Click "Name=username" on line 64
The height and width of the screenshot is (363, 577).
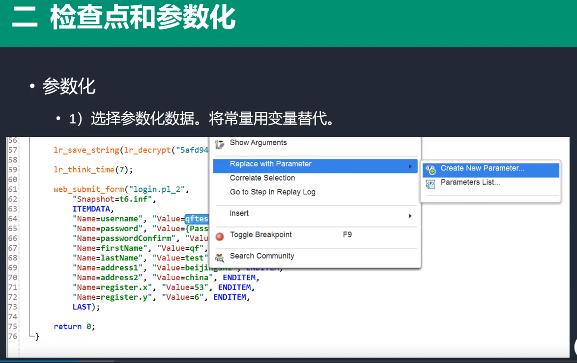pos(108,219)
